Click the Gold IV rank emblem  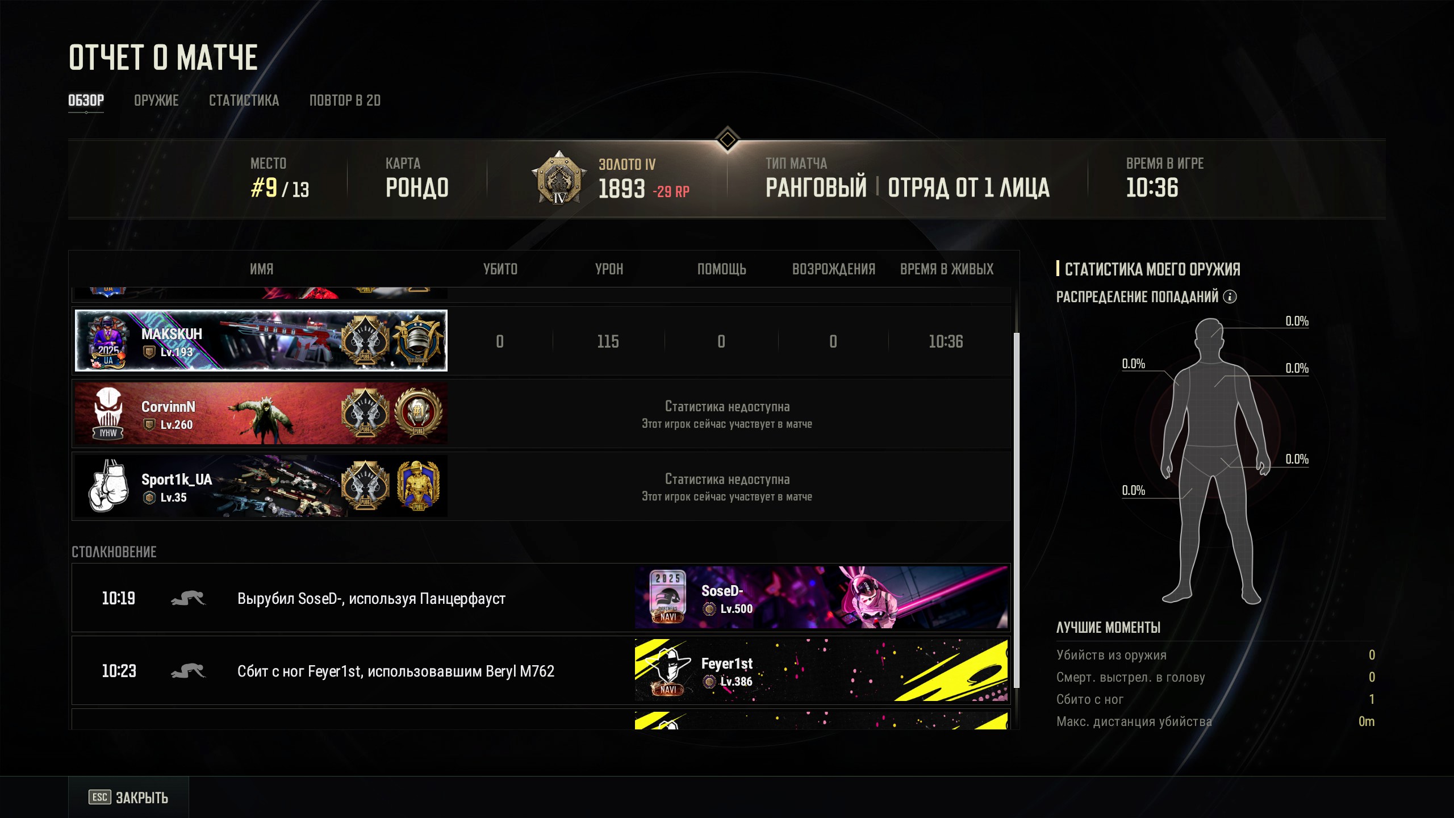pyautogui.click(x=559, y=178)
